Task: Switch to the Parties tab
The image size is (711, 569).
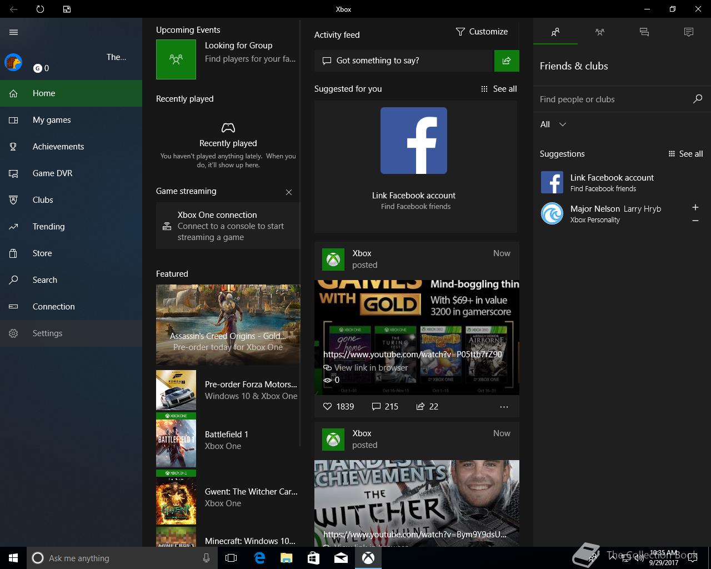Action: (x=600, y=32)
